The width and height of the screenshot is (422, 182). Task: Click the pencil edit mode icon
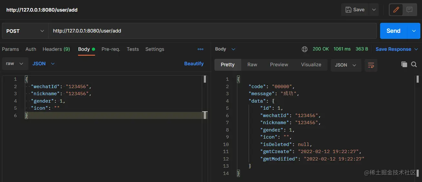pyautogui.click(x=396, y=10)
